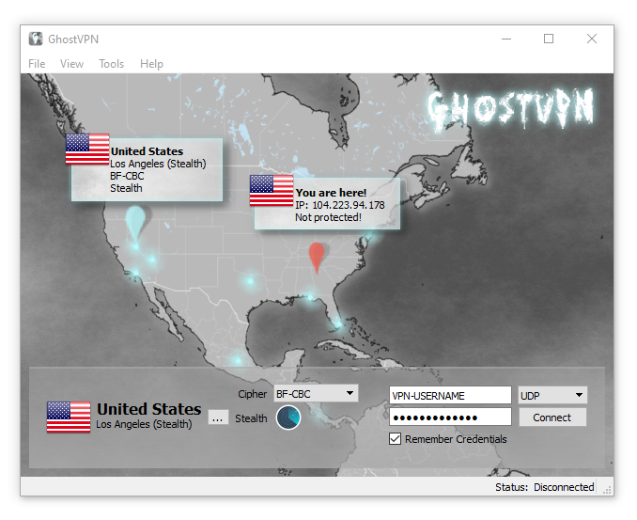The height and width of the screenshot is (520, 637).
Task: Click the glowing server dot in Miami
Action: 338,323
